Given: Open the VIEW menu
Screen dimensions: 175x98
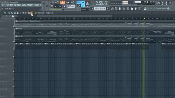Looking at the screenshot, I should (24, 5).
